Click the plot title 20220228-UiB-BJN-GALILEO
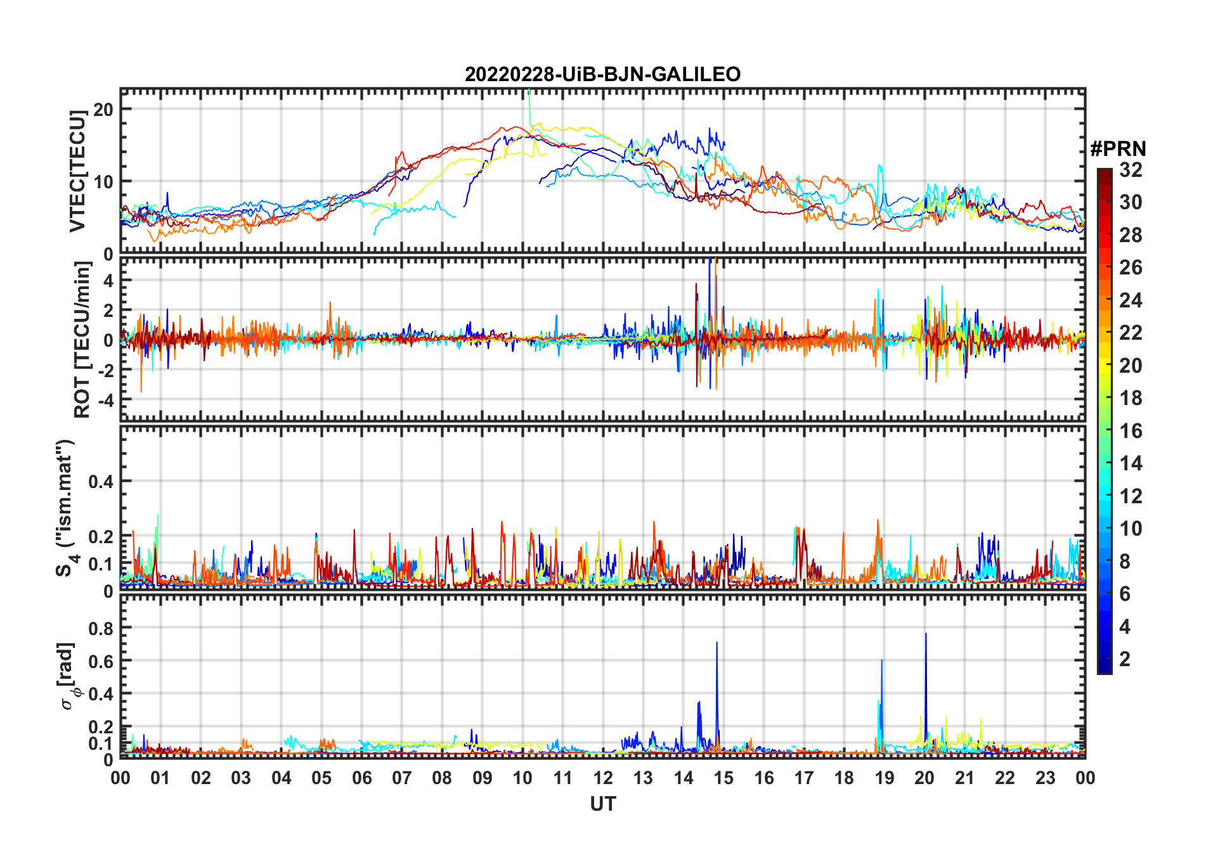 tap(602, 75)
